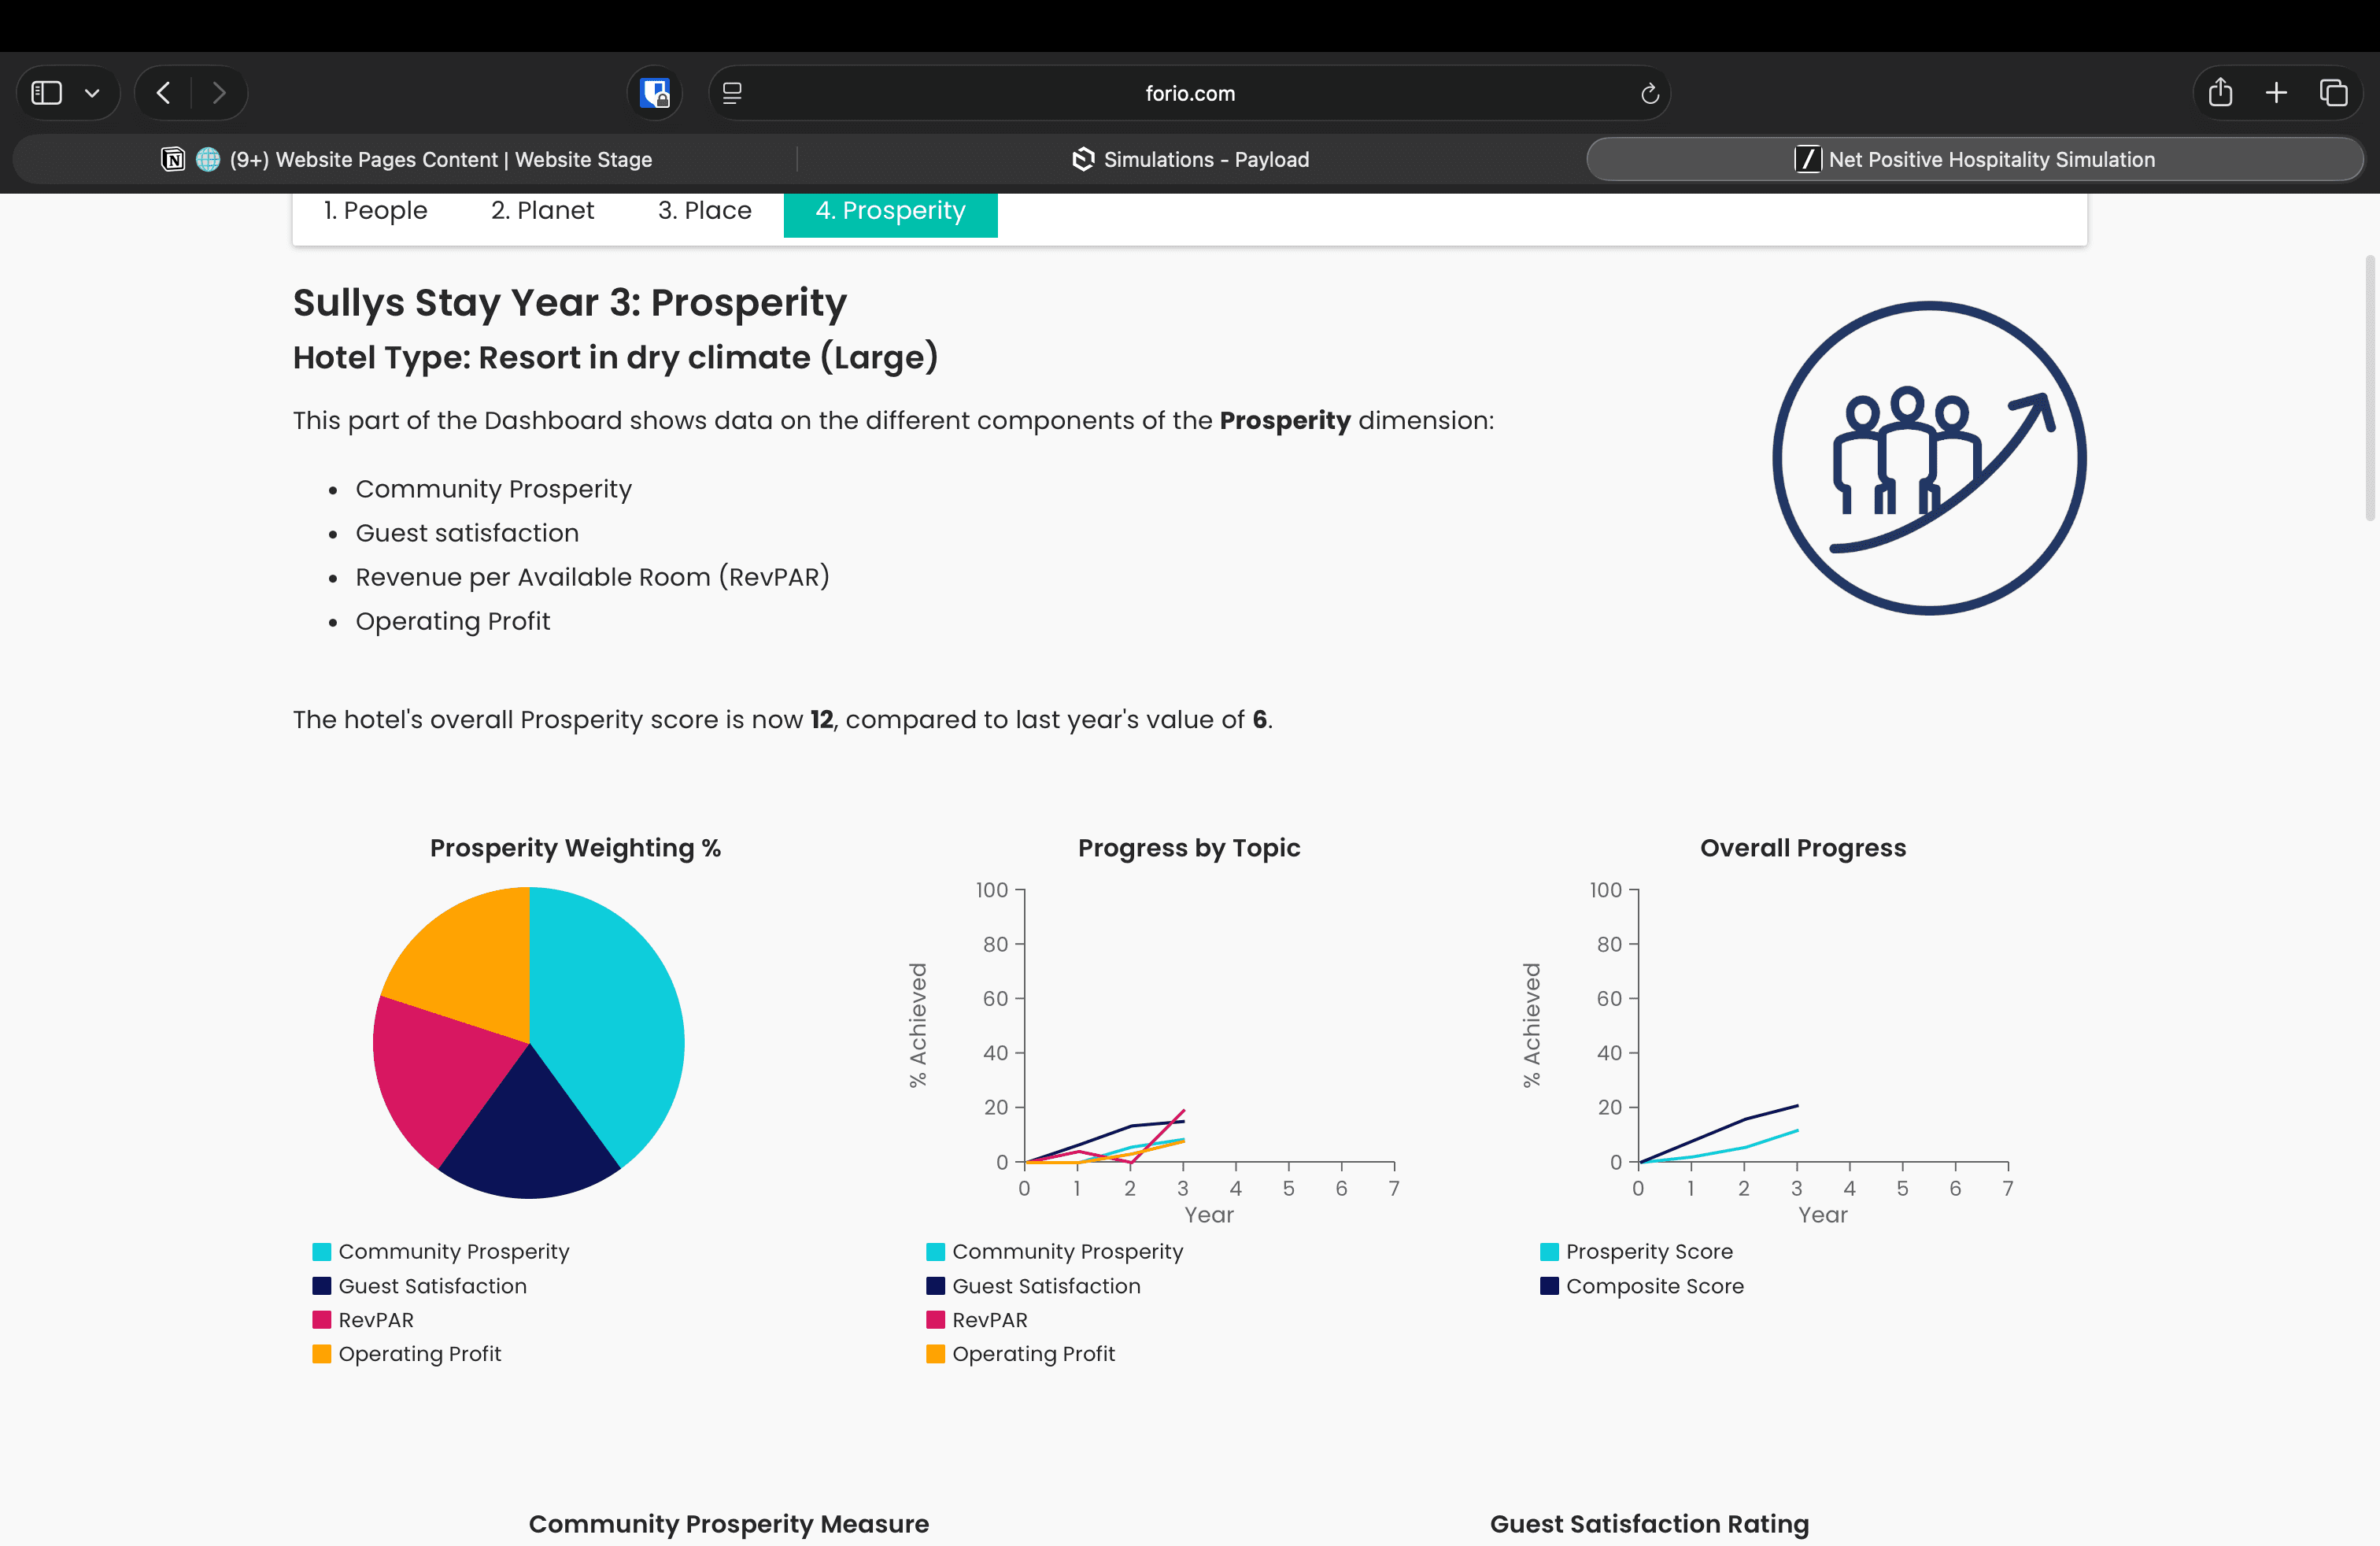Open the sidebar dropdown chevron

click(x=92, y=93)
